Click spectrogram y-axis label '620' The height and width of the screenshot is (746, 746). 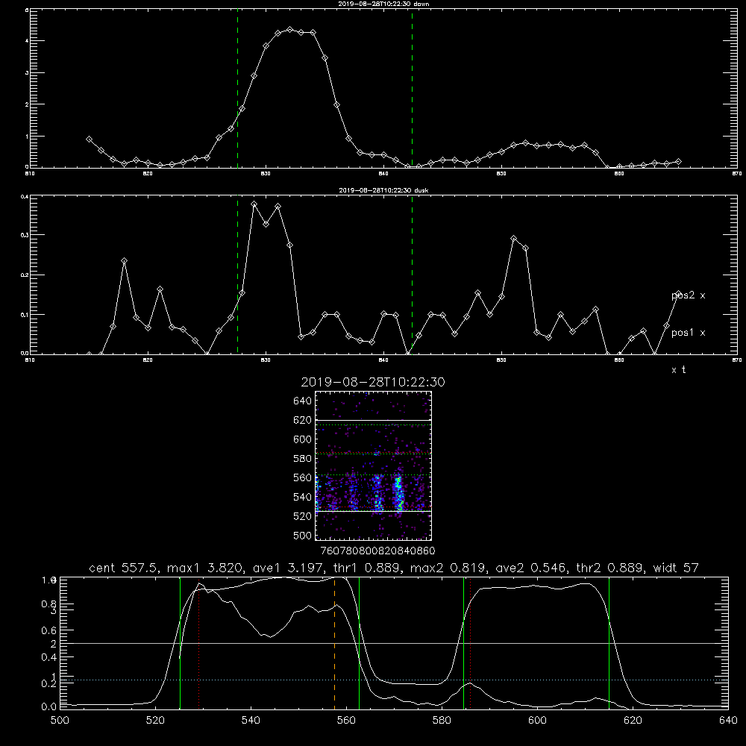point(303,420)
